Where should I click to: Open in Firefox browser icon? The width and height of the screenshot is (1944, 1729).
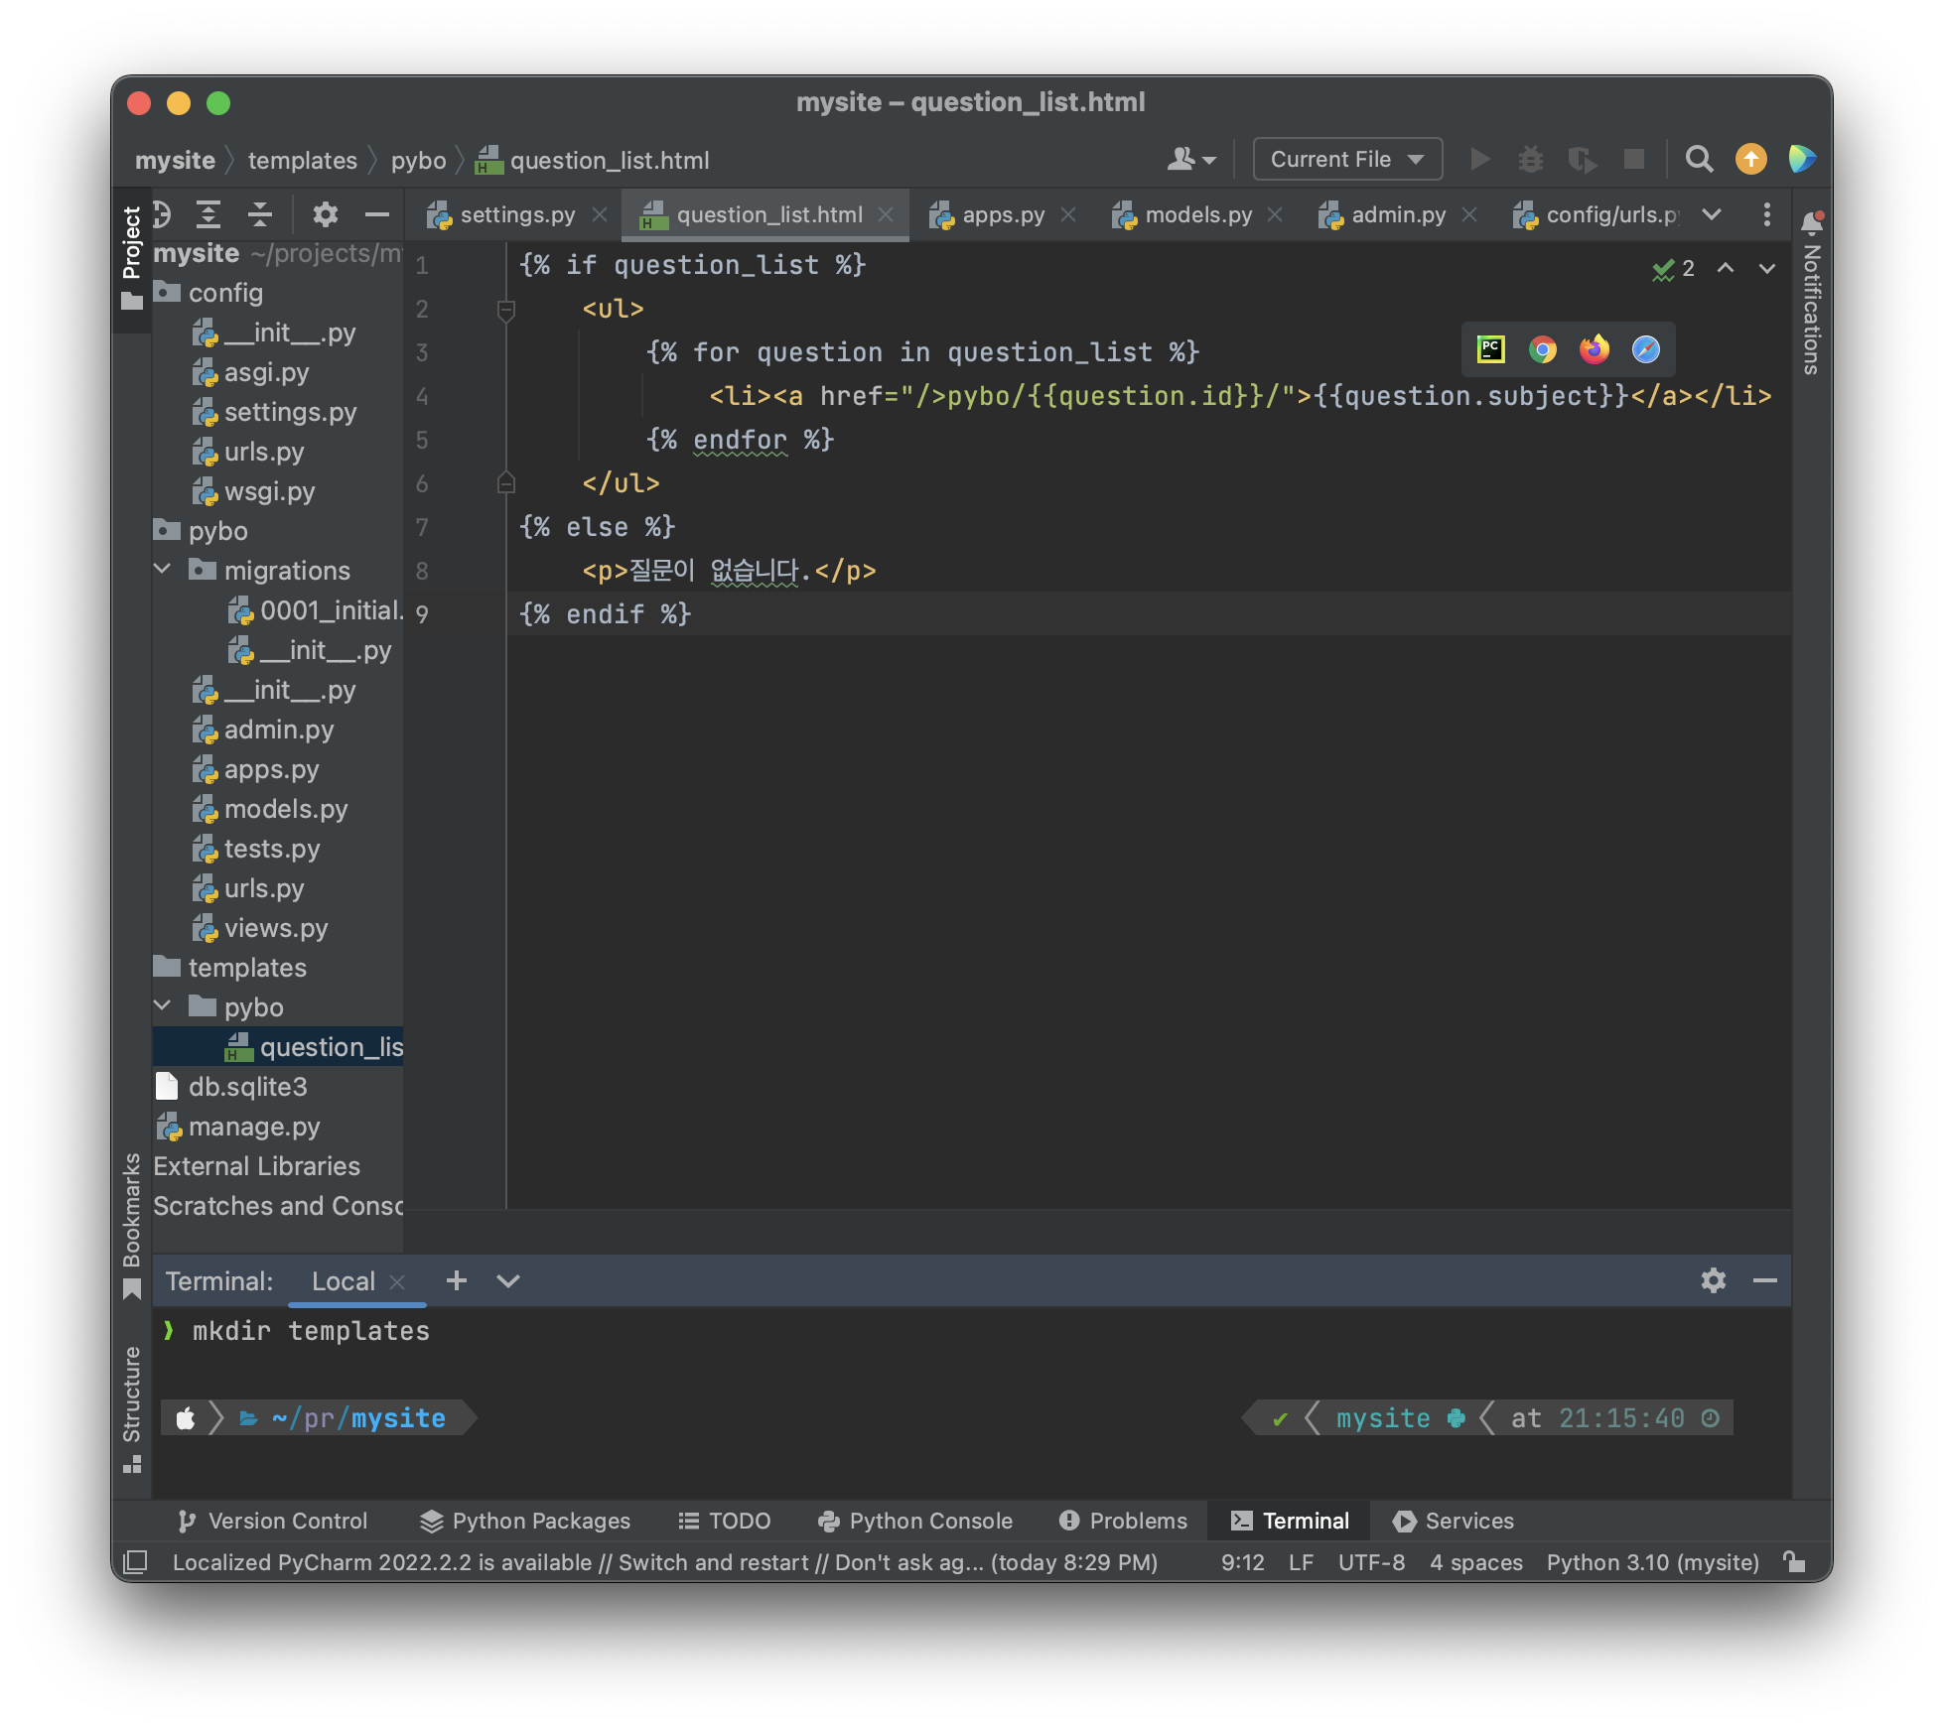pyautogui.click(x=1594, y=349)
